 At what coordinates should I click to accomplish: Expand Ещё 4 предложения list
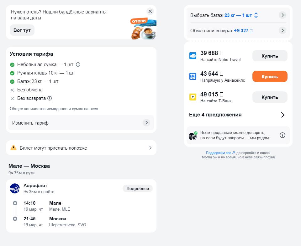237,115
